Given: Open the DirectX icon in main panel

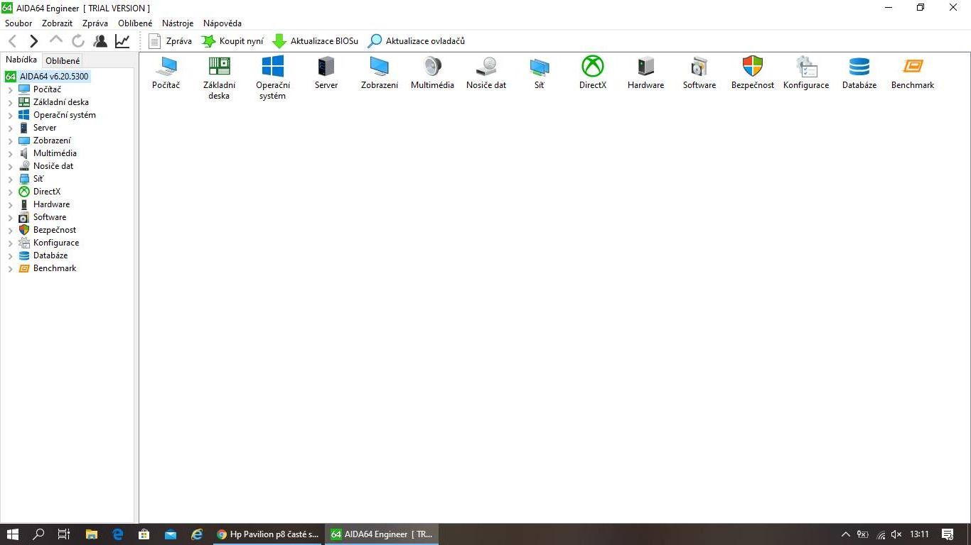Looking at the screenshot, I should click(593, 67).
